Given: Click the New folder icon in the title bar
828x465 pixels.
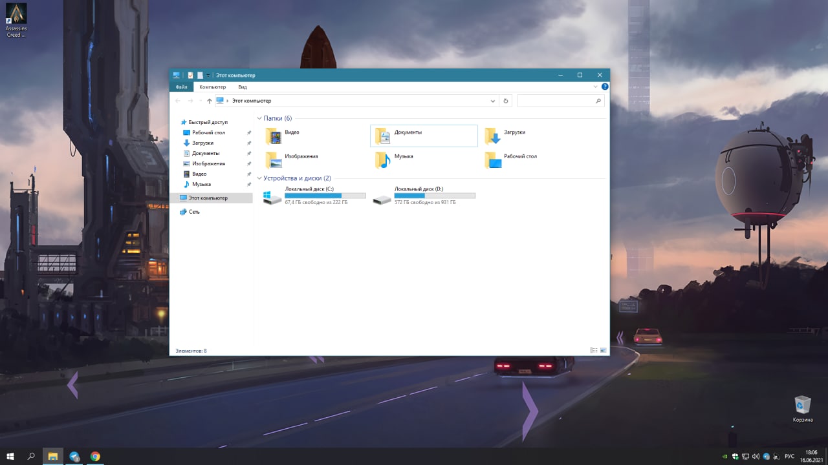Looking at the screenshot, I should tap(200, 75).
